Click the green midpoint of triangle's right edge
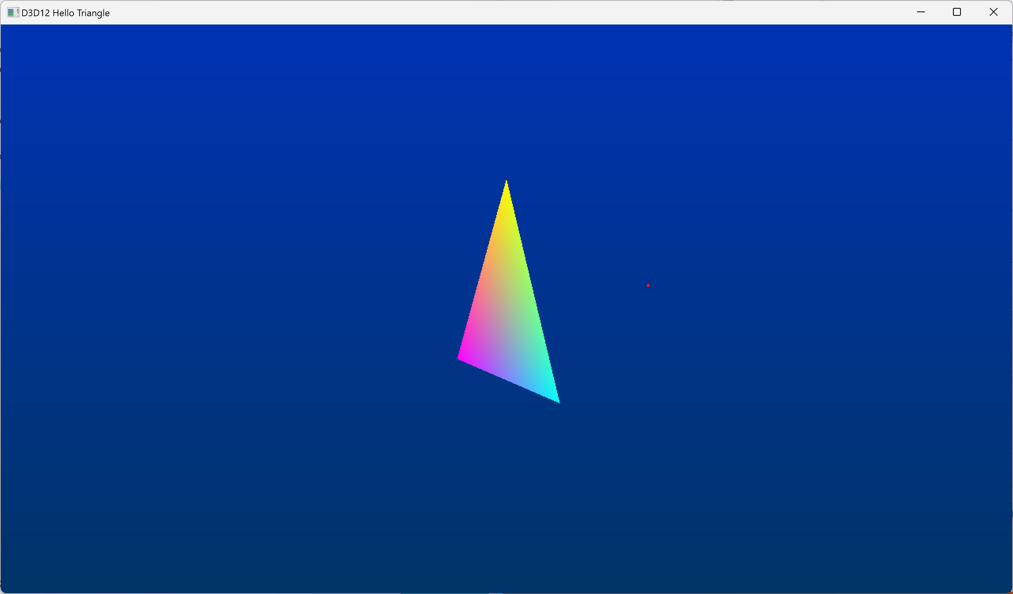Viewport: 1013px width, 594px height. pos(531,291)
